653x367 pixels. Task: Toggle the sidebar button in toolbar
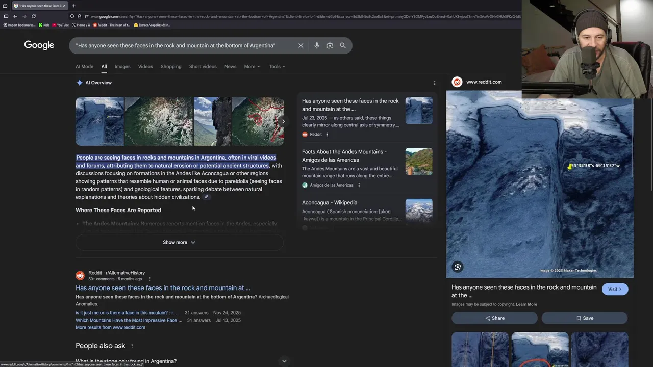pyautogui.click(x=6, y=16)
